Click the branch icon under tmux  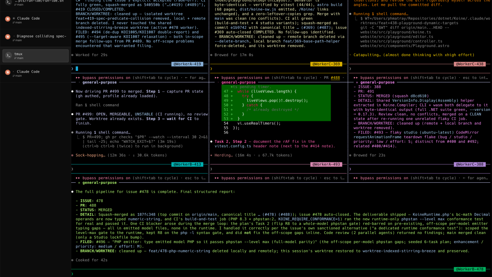click(15, 58)
